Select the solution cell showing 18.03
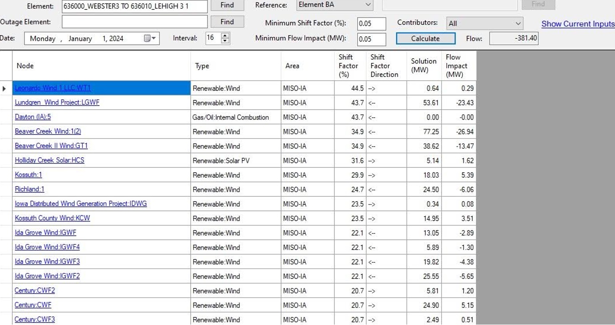This screenshot has height=325, width=615. pyautogui.click(x=424, y=175)
